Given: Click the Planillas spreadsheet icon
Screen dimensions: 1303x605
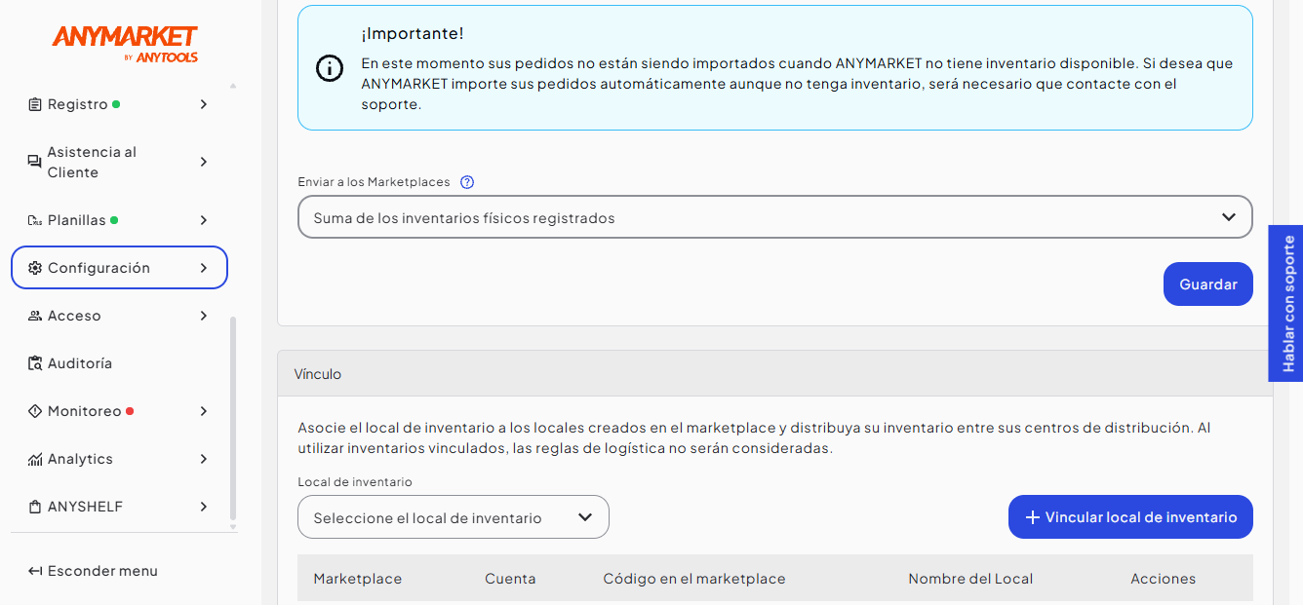Looking at the screenshot, I should pos(35,220).
